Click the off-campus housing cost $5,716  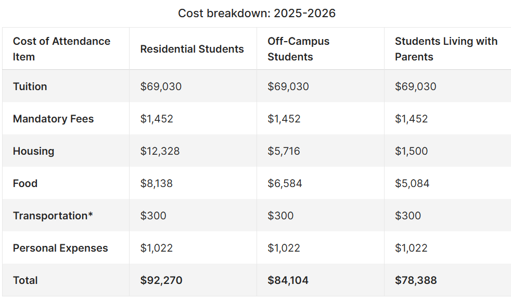click(284, 151)
